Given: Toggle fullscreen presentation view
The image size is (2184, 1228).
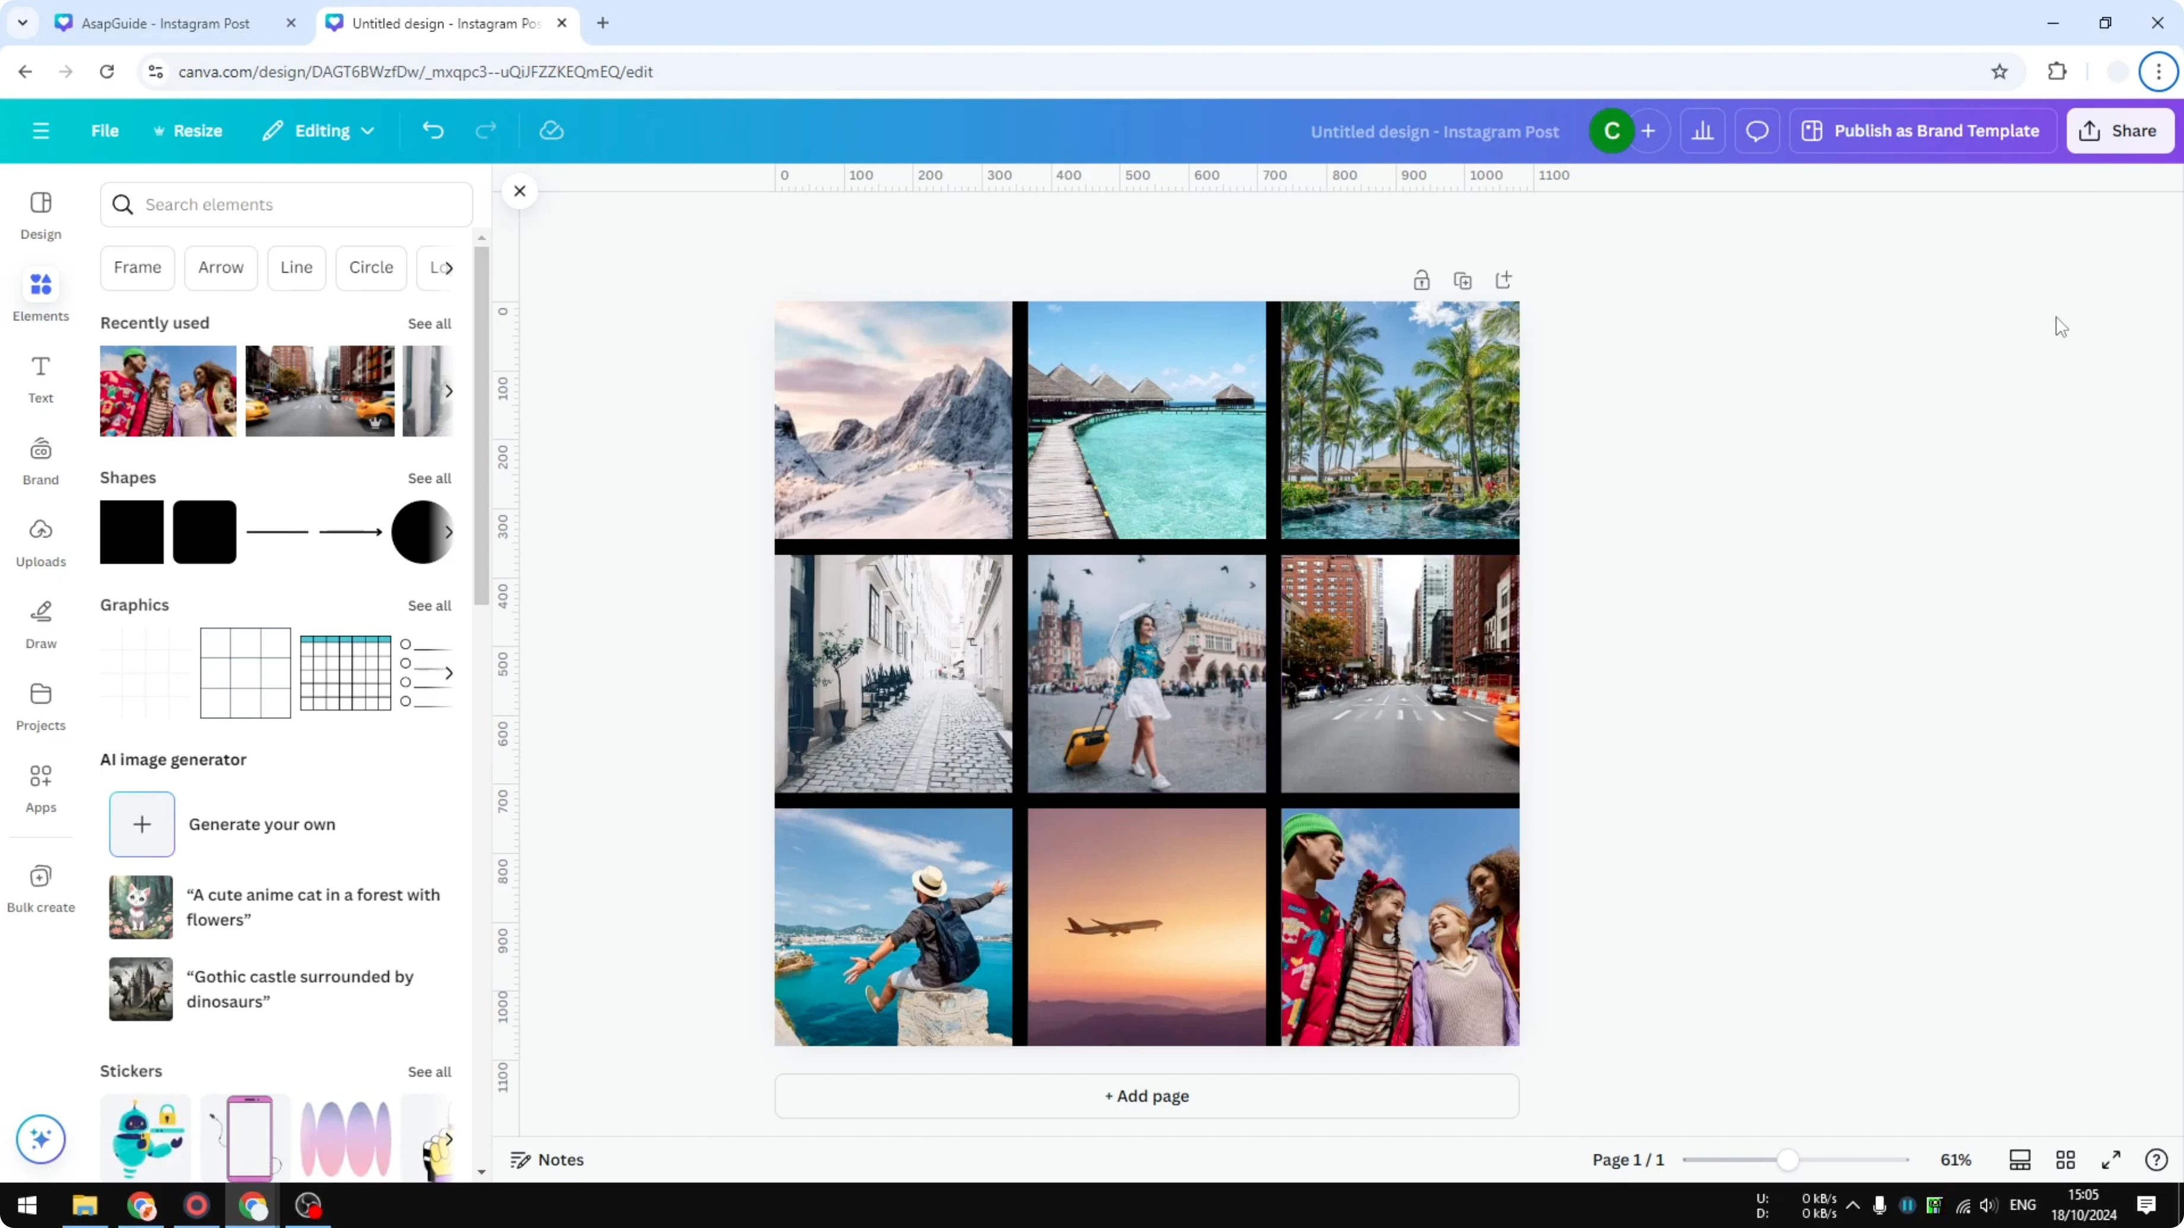Looking at the screenshot, I should tap(2112, 1159).
